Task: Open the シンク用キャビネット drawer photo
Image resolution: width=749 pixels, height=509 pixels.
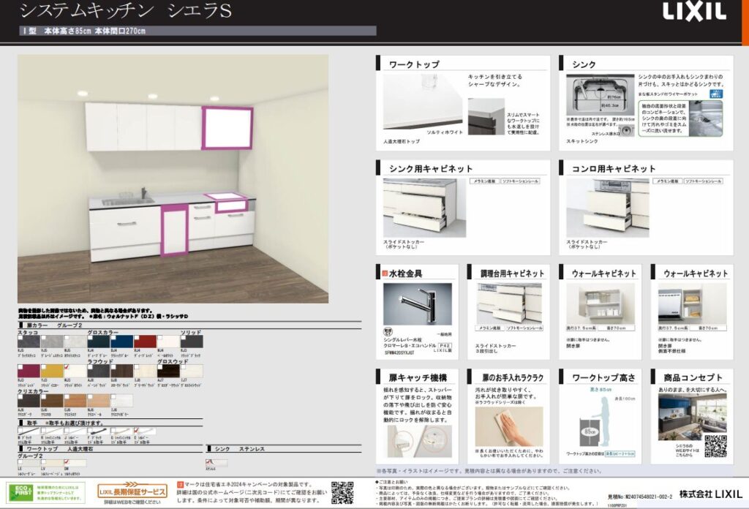Action: [x=424, y=208]
